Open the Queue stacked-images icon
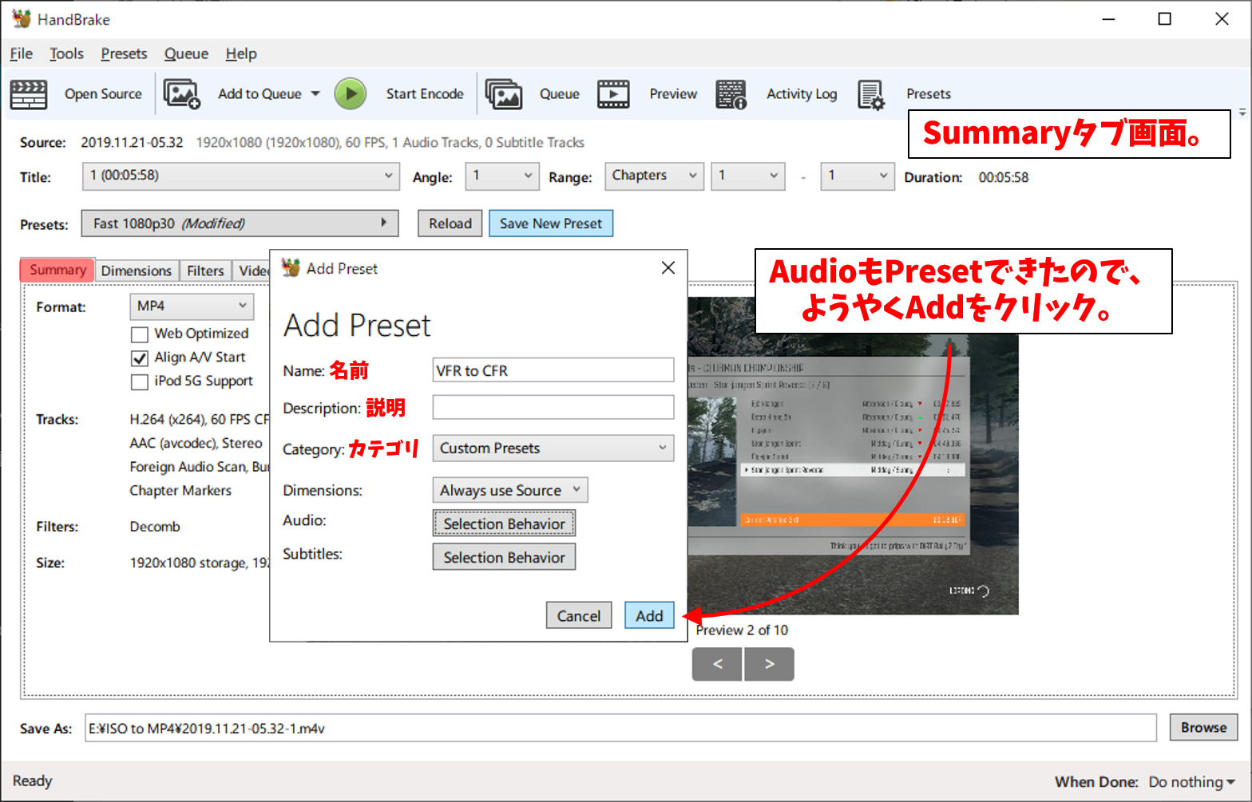 click(504, 94)
